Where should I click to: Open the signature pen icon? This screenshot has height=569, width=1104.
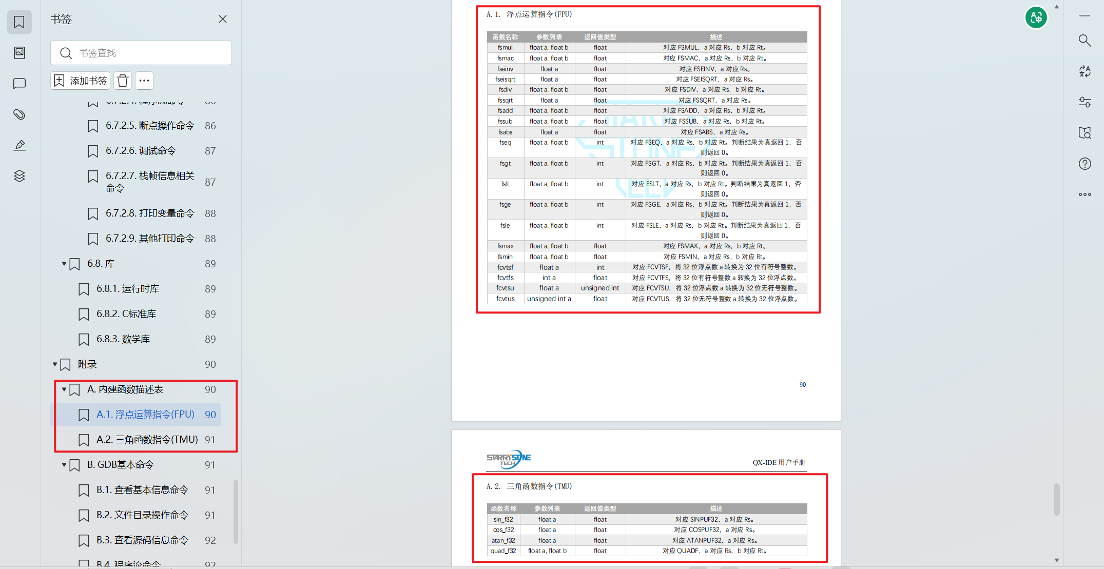click(x=20, y=145)
